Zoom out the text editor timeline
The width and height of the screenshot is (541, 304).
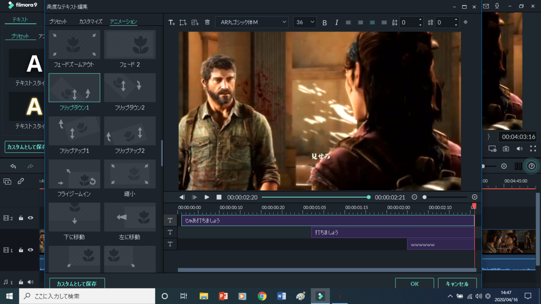(x=414, y=197)
